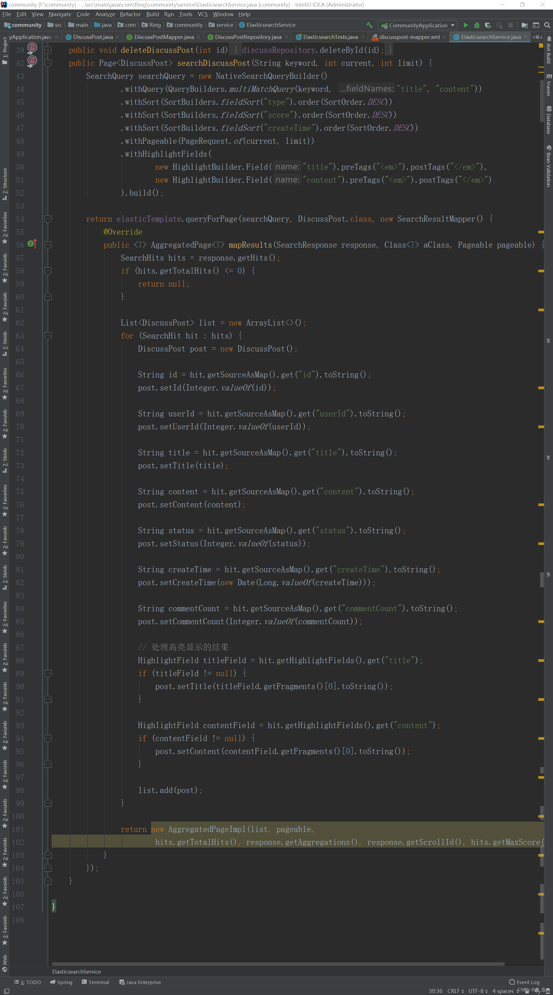Click the editor horizontal scrollbar
Viewport: 553px width, 995px height.
[x=278, y=964]
